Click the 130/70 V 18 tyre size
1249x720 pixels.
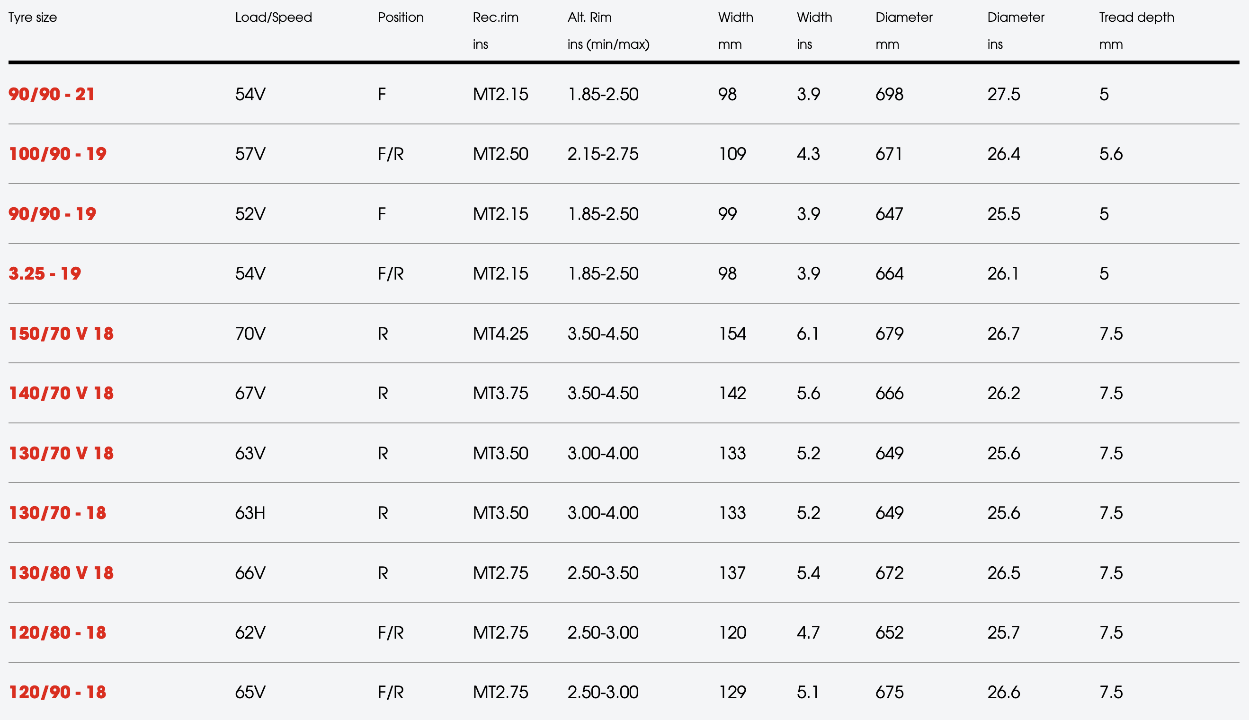(62, 453)
